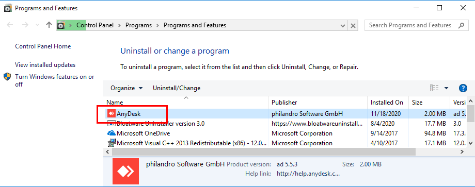The width and height of the screenshot is (475, 187).
Task: Open the view options dropdown arrow
Action: tap(446, 88)
